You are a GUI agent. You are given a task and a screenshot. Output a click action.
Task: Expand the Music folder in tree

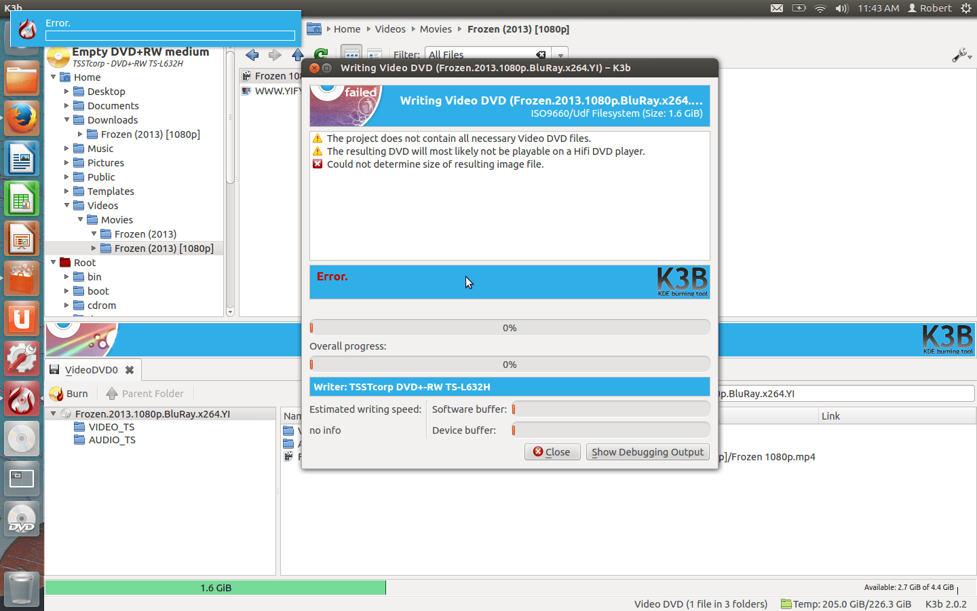click(66, 149)
